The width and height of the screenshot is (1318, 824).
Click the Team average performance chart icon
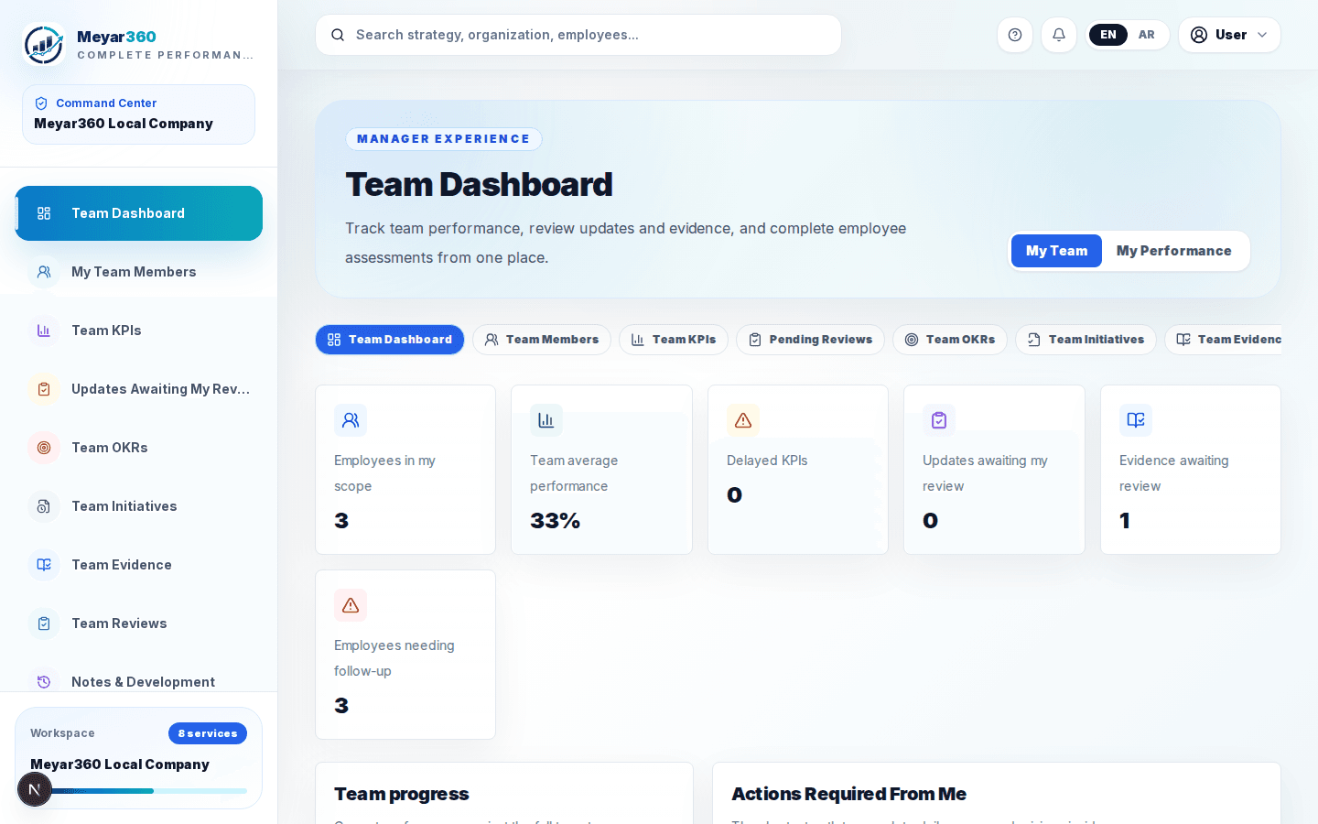[546, 420]
